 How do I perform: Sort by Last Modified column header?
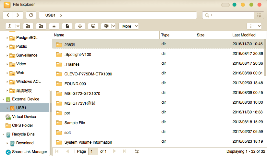248,35
